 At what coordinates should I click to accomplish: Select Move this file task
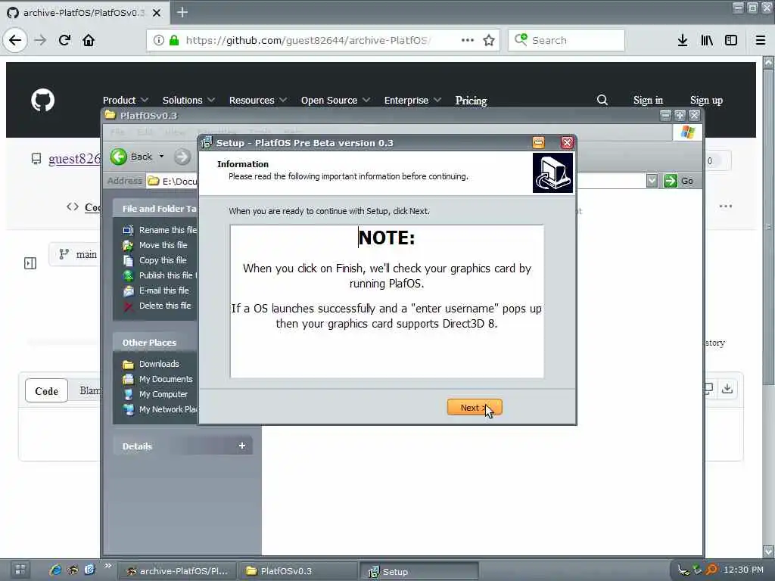pyautogui.click(x=163, y=245)
